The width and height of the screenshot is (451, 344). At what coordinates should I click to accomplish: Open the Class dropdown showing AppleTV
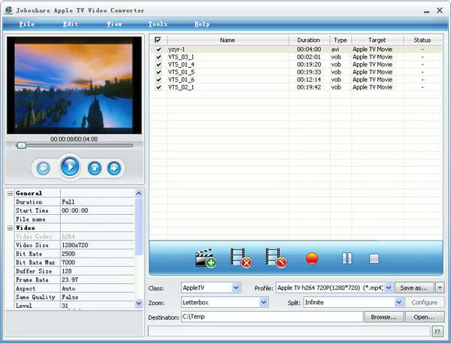(x=236, y=287)
